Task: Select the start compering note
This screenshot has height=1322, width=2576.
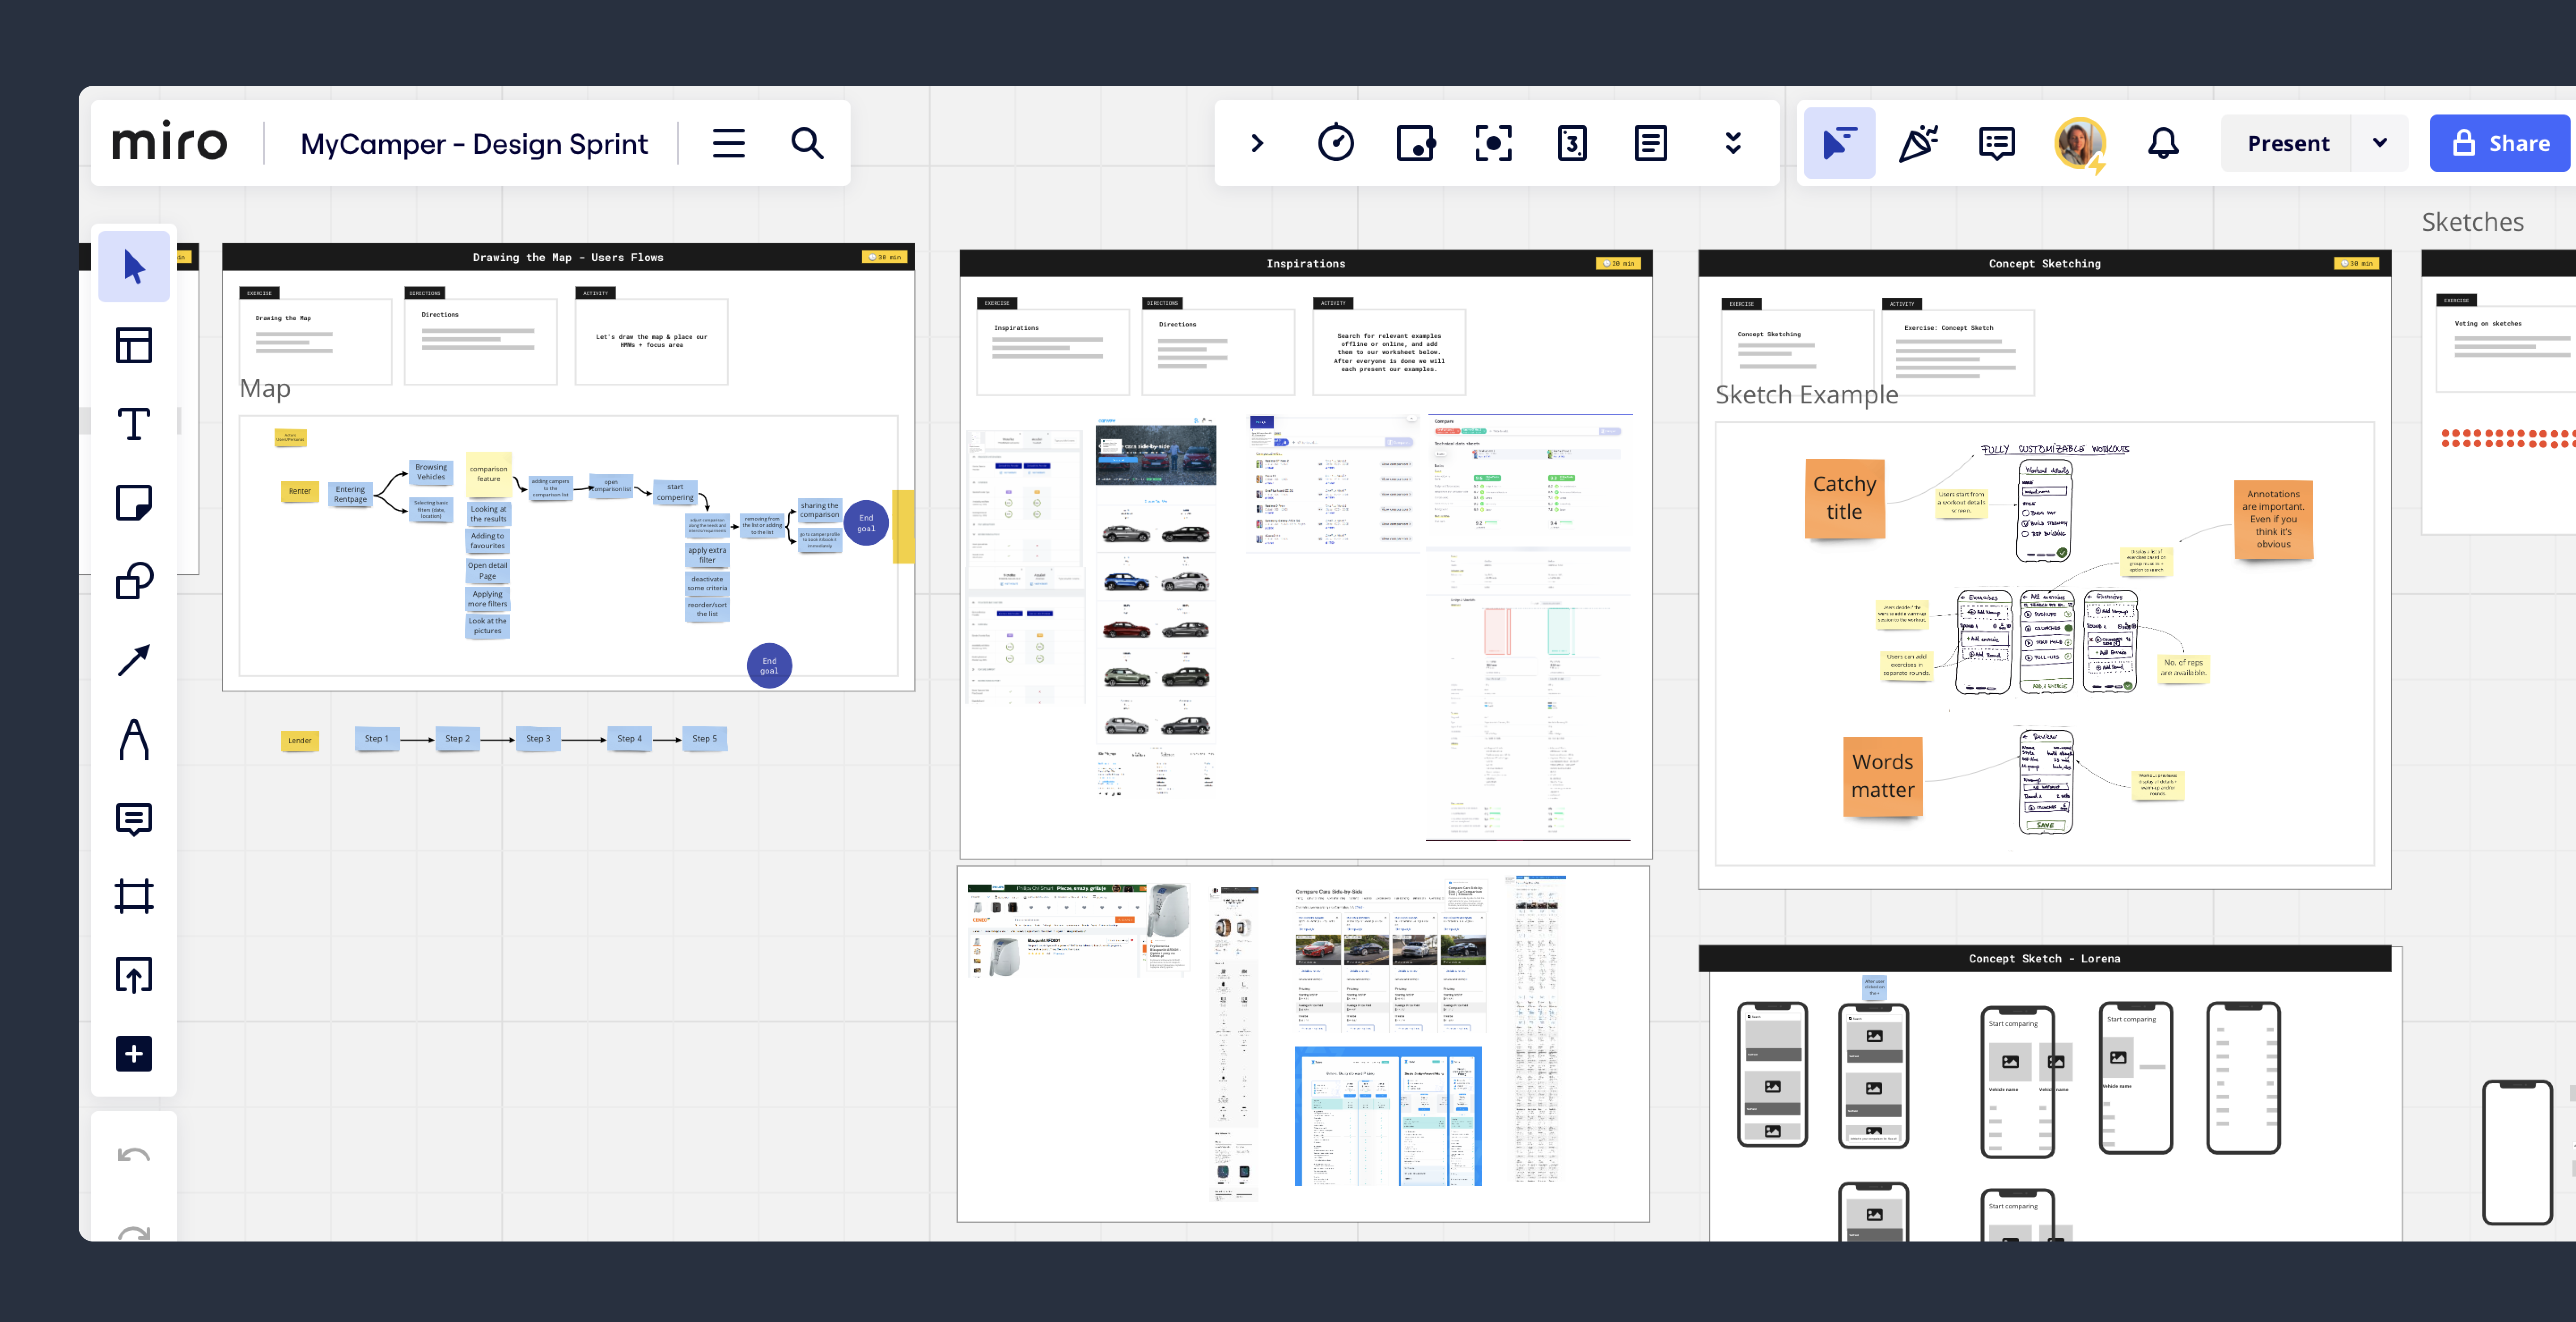Action: 675,492
